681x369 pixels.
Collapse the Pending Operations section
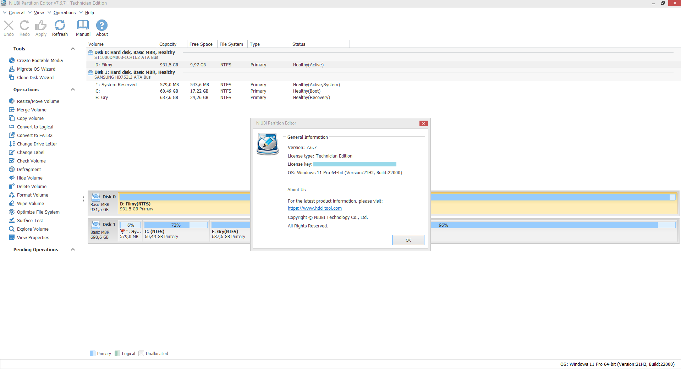click(x=73, y=249)
